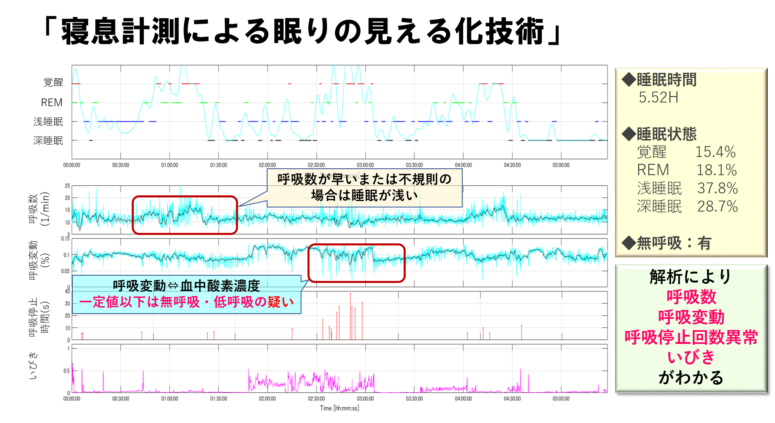775x423 pixels.
Task: Click the 深睡眠 label on hypnogram axis
Action: [48, 140]
